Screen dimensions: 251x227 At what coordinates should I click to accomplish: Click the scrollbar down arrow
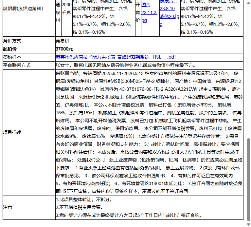[x=248, y=224]
